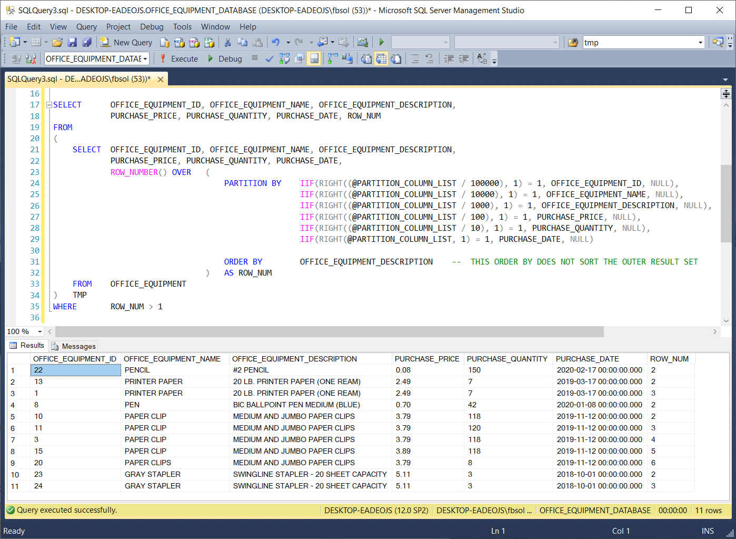The height and width of the screenshot is (539, 736).
Task: Click the editor's vertical scrollbar thumb
Action: point(726,203)
